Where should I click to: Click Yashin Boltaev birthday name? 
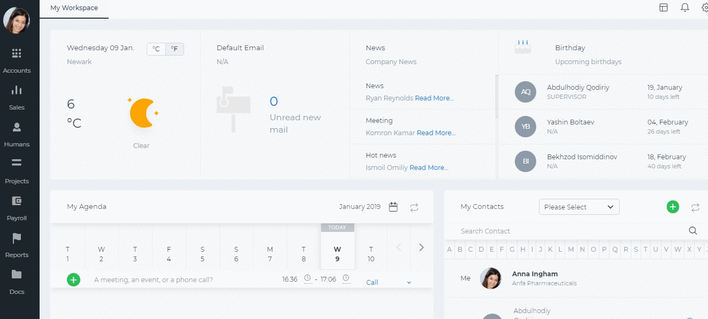click(570, 122)
